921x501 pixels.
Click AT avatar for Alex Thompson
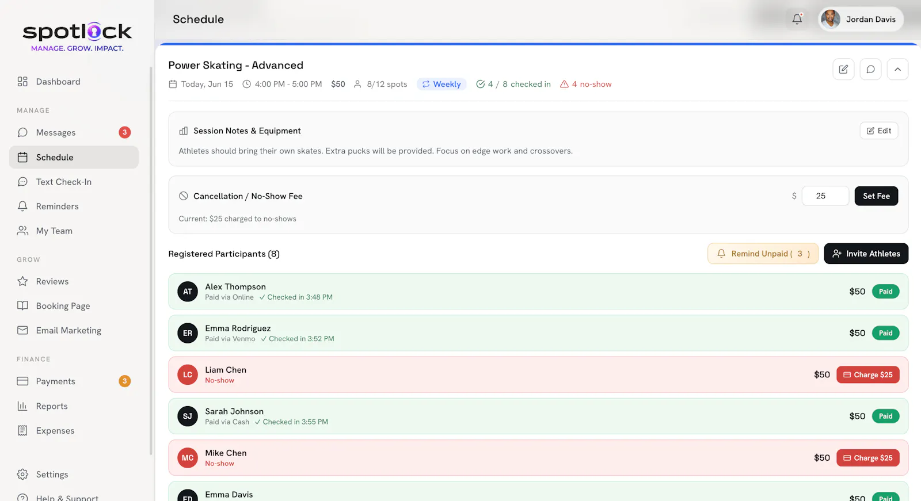coord(188,292)
